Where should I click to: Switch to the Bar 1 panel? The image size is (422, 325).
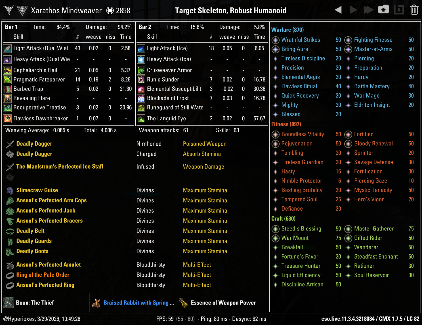pyautogui.click(x=11, y=27)
